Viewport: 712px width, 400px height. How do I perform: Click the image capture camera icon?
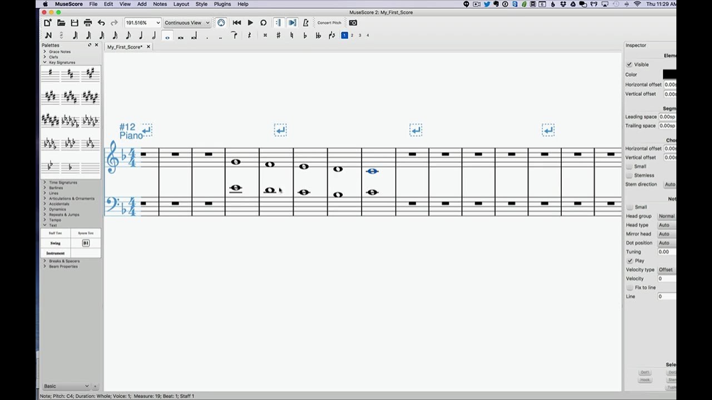click(x=353, y=23)
